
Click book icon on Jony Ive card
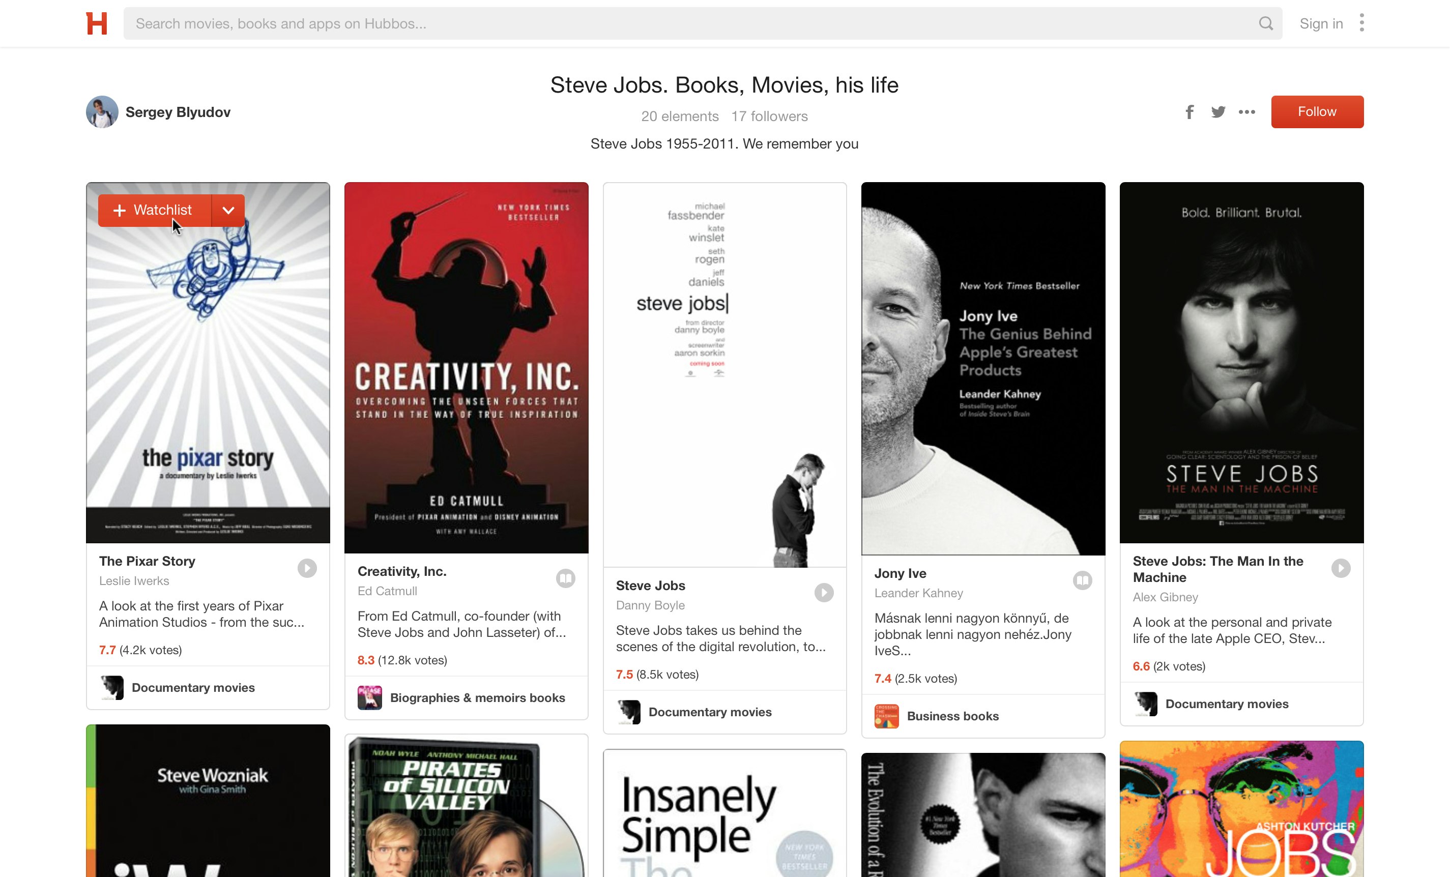[1082, 580]
